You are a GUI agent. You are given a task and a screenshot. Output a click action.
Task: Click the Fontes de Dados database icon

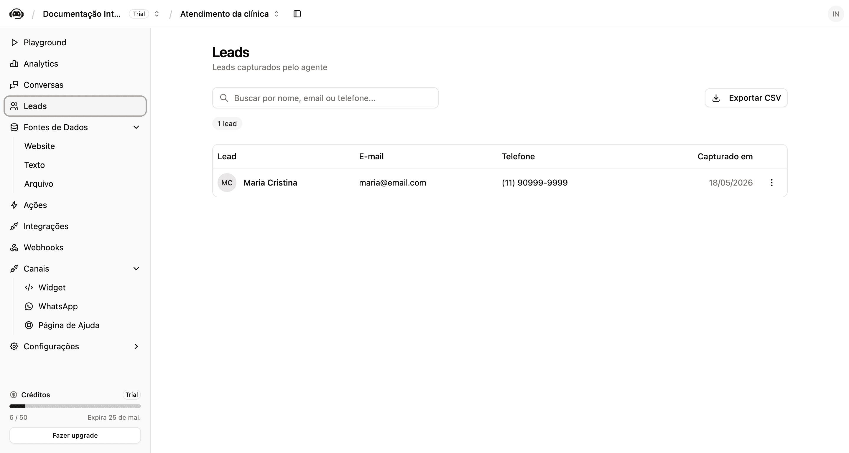(x=14, y=128)
